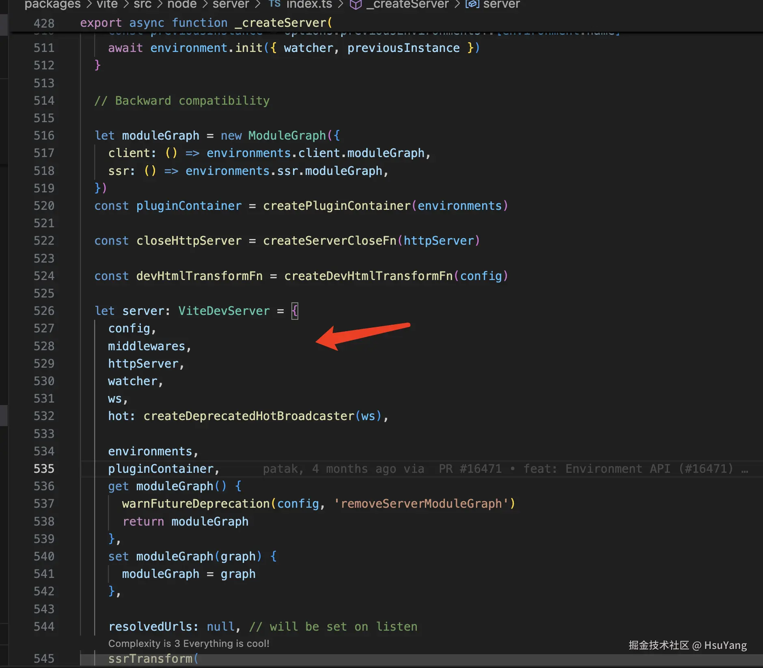
Task: Click the watcher property on line 530
Action: pos(133,381)
